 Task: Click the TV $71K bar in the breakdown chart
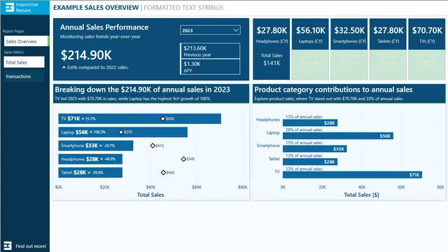coord(140,118)
